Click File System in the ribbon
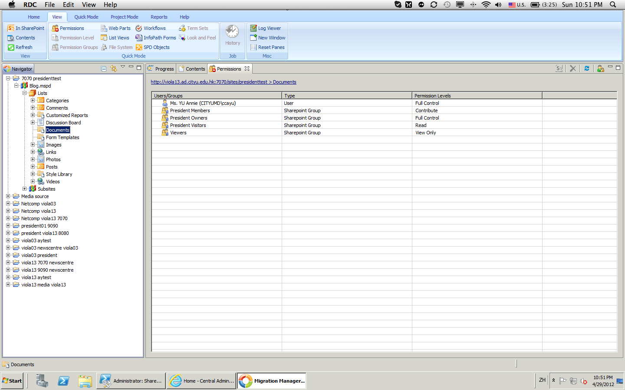This screenshot has width=625, height=390. tap(116, 47)
